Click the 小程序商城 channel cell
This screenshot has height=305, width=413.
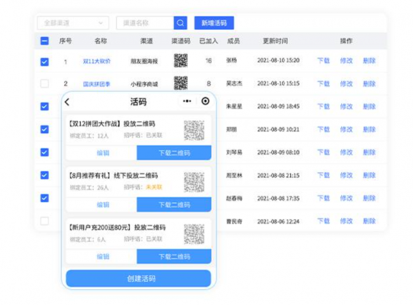[144, 85]
